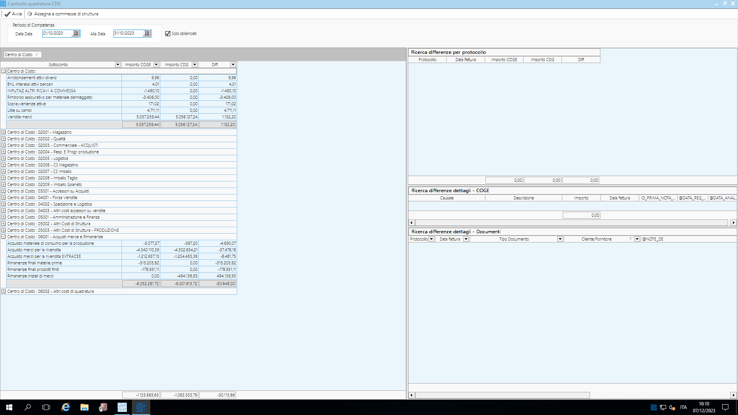Image resolution: width=738 pixels, height=415 pixels.
Task: Expand Centro di Costo 04003 - Altri costi accessori
Action: coord(3,211)
